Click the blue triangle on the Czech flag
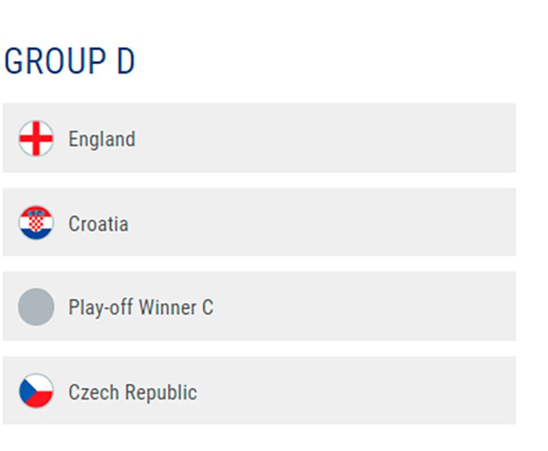Viewport: 548px width, 451px height. pyautogui.click(x=27, y=391)
